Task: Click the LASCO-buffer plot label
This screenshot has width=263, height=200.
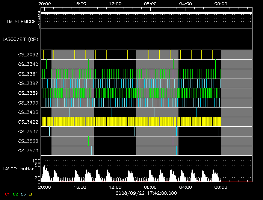Action: pyautogui.click(x=18, y=168)
